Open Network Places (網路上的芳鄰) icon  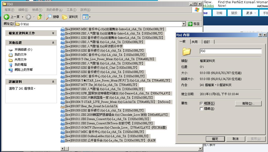click(11, 70)
